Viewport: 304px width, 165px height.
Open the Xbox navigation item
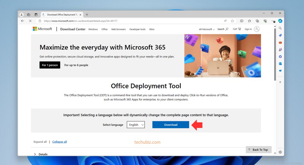pos(152,29)
